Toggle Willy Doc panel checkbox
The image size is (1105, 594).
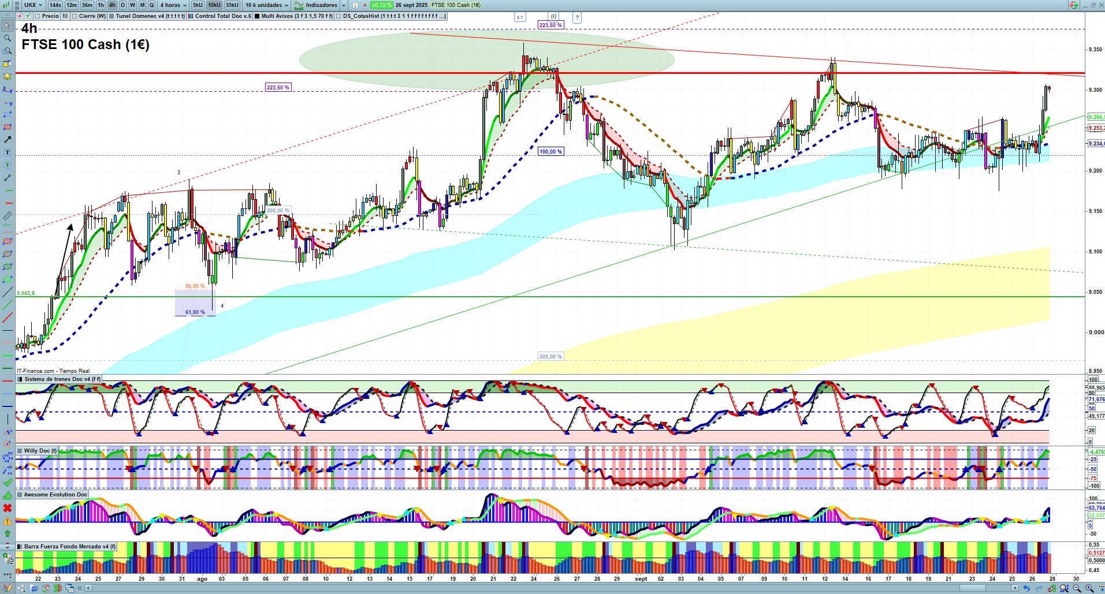pos(20,451)
